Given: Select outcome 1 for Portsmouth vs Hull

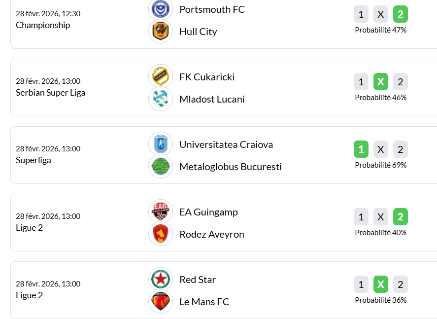Looking at the screenshot, I should pos(361,14).
